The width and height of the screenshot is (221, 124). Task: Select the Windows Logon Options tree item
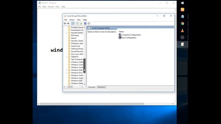coord(77,78)
